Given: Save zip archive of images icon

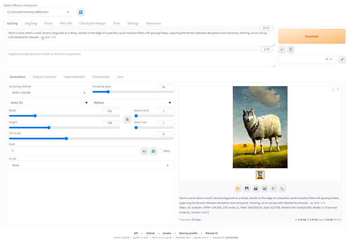Looking at the screenshot, I should [x=255, y=188].
